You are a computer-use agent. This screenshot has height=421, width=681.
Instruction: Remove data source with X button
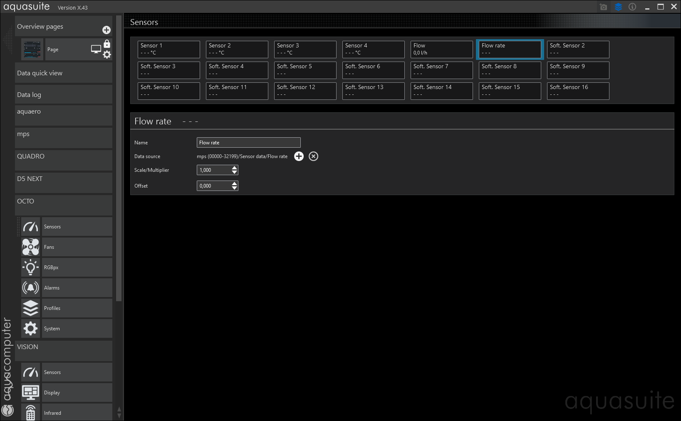click(314, 156)
